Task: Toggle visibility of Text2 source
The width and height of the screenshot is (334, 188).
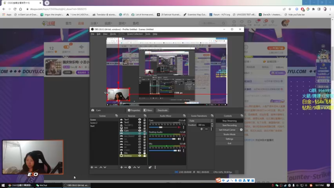Action: point(139,122)
